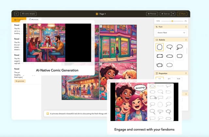Image resolution: width=209 pixels, height=137 pixels.
Task: Choose the dashed oval bubble shape
Action: 170,65
